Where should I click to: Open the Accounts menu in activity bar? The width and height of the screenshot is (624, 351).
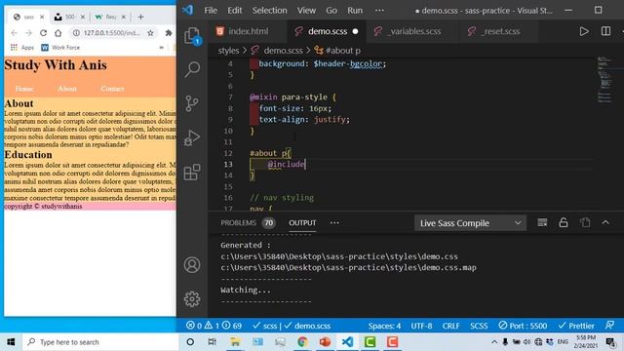192,265
